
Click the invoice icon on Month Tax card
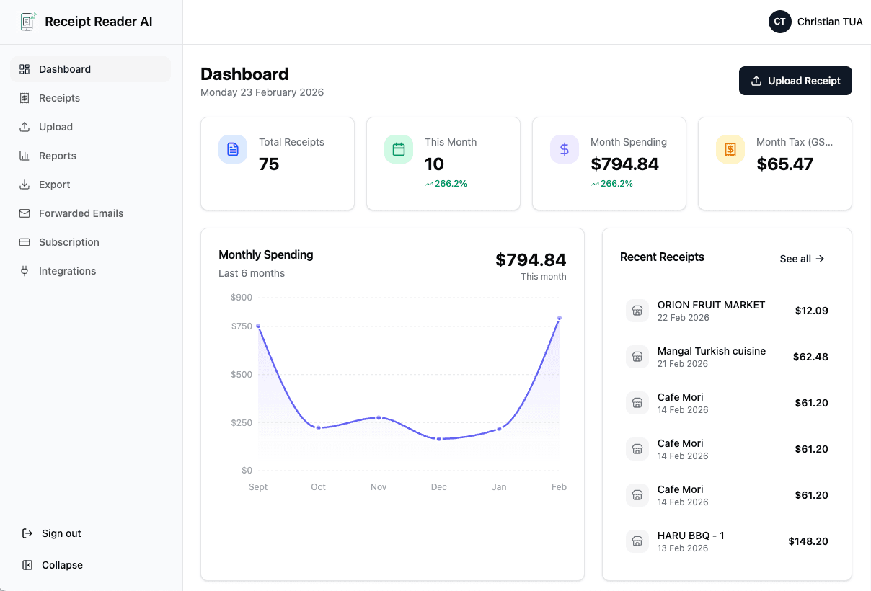point(730,149)
